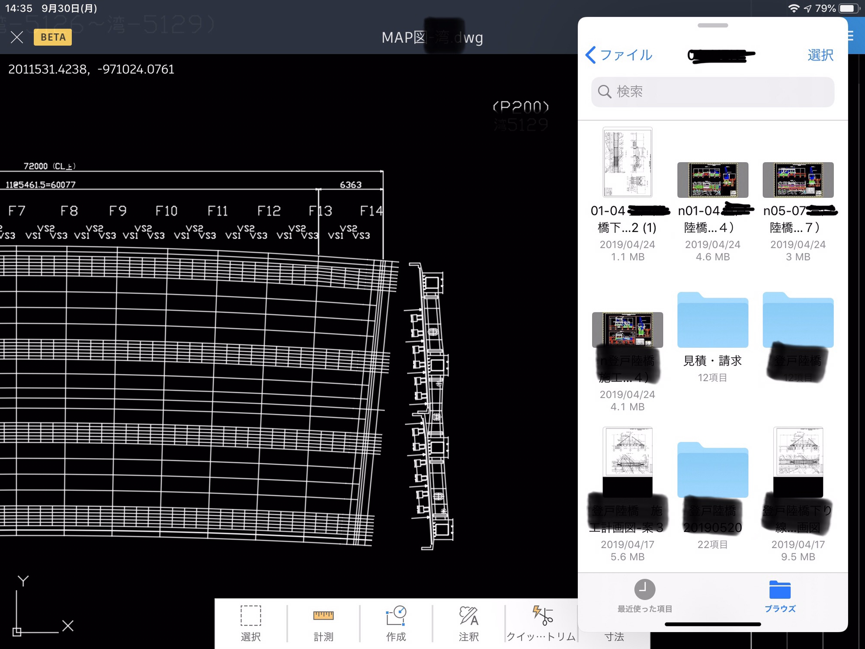Tap the F10 grid label in drawing
The image size is (865, 649).
(167, 211)
